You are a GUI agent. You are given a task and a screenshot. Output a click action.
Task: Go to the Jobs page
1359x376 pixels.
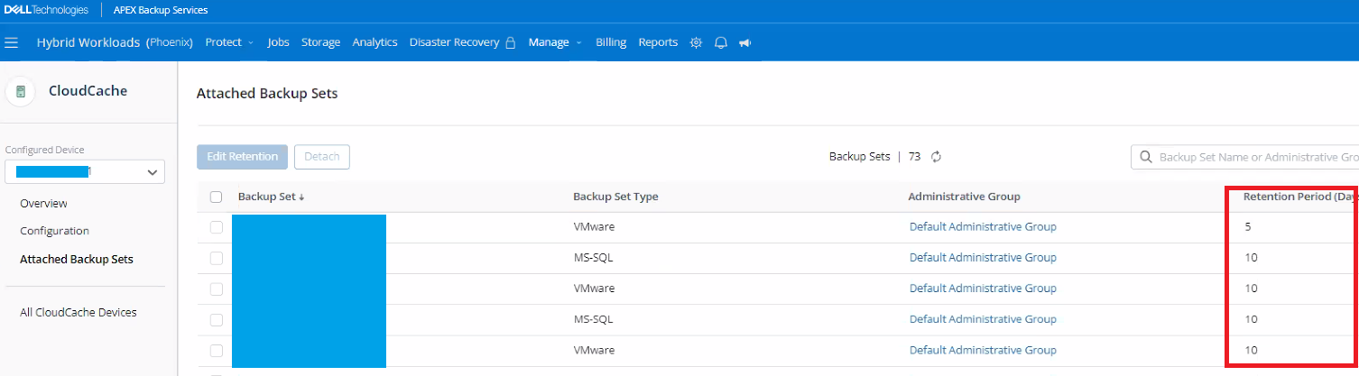point(278,42)
